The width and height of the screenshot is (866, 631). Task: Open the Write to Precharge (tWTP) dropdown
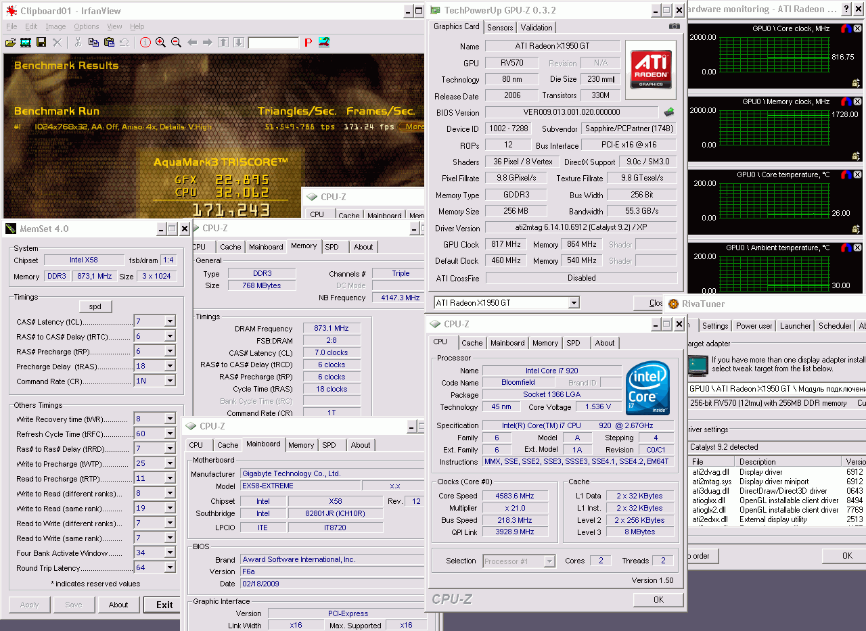170,463
